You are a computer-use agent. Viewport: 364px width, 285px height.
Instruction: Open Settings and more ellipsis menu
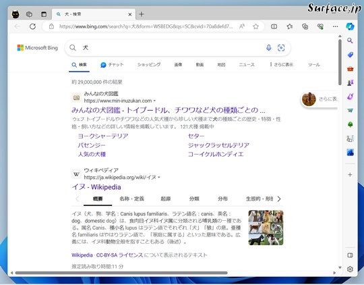336,26
